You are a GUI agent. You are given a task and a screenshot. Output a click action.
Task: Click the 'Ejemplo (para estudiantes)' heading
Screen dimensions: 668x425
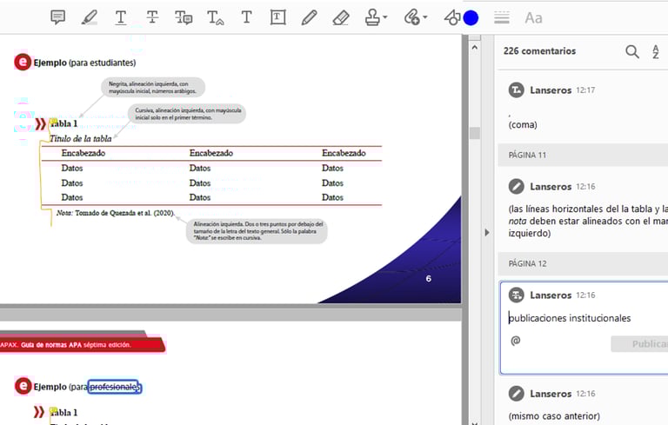click(84, 63)
